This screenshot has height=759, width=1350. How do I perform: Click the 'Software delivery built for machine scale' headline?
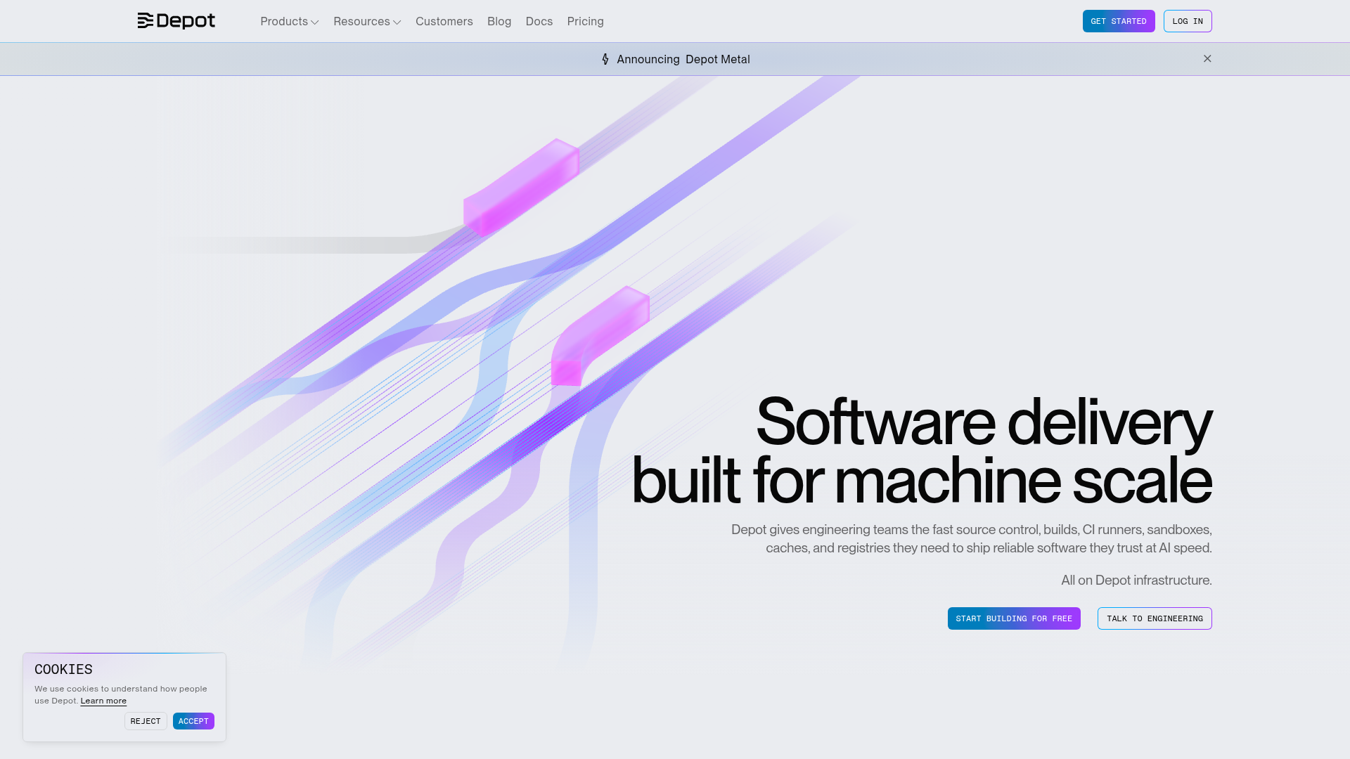pyautogui.click(x=922, y=450)
